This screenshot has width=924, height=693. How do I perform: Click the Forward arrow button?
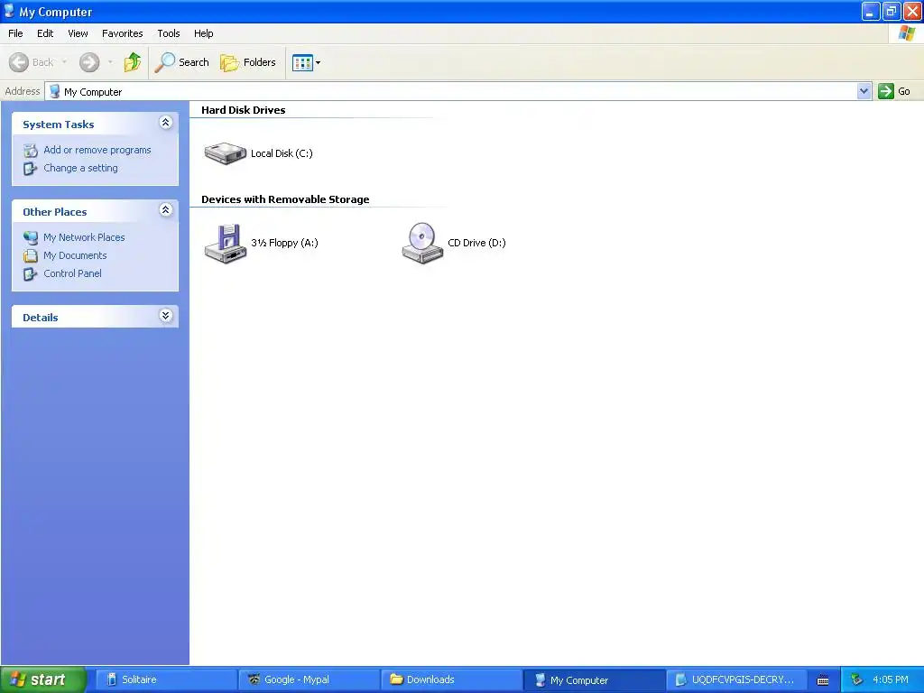[89, 62]
